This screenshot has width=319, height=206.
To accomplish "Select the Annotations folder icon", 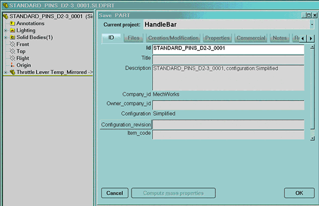I will pyautogui.click(x=13, y=23).
